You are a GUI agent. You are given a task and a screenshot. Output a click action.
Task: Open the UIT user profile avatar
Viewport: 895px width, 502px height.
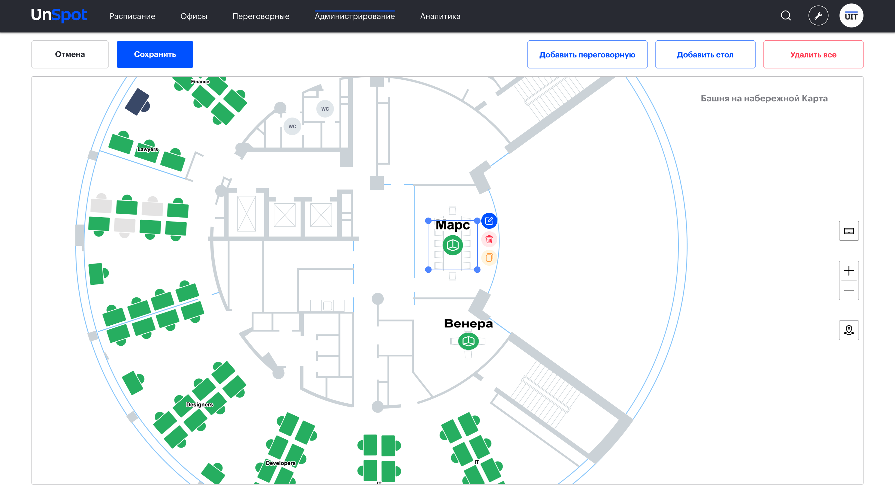[851, 16]
